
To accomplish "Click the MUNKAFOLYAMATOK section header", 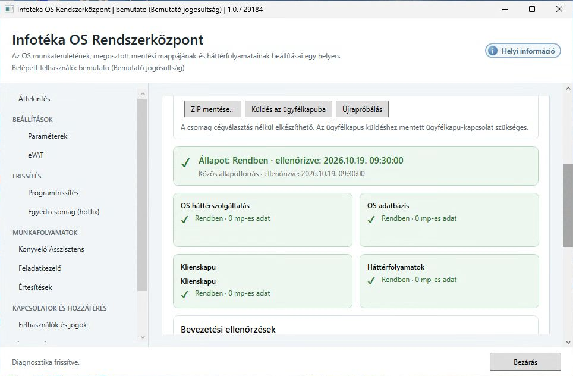I will pyautogui.click(x=45, y=233).
